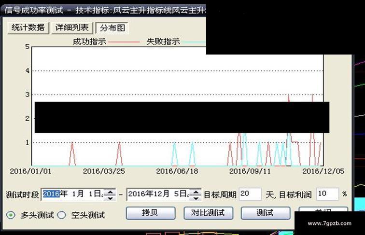Click the 失败指示 legend label
The height and width of the screenshot is (235, 365).
tap(163, 41)
